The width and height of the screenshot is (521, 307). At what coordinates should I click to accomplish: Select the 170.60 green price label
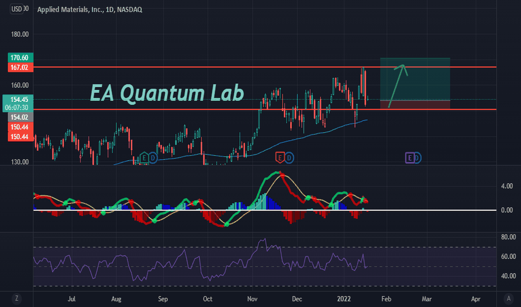point(20,57)
